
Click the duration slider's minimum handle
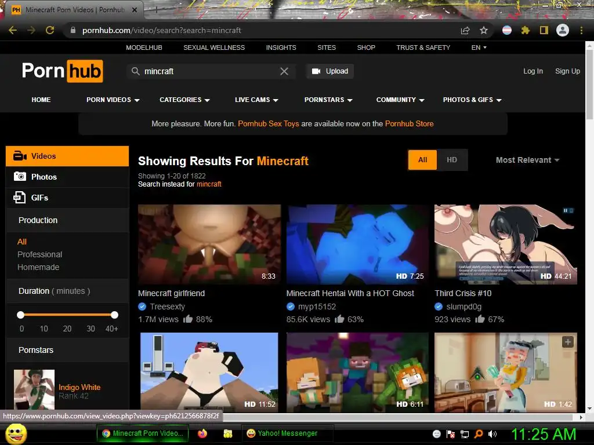coord(21,315)
